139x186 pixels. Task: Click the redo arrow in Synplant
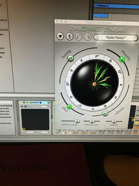87,37
